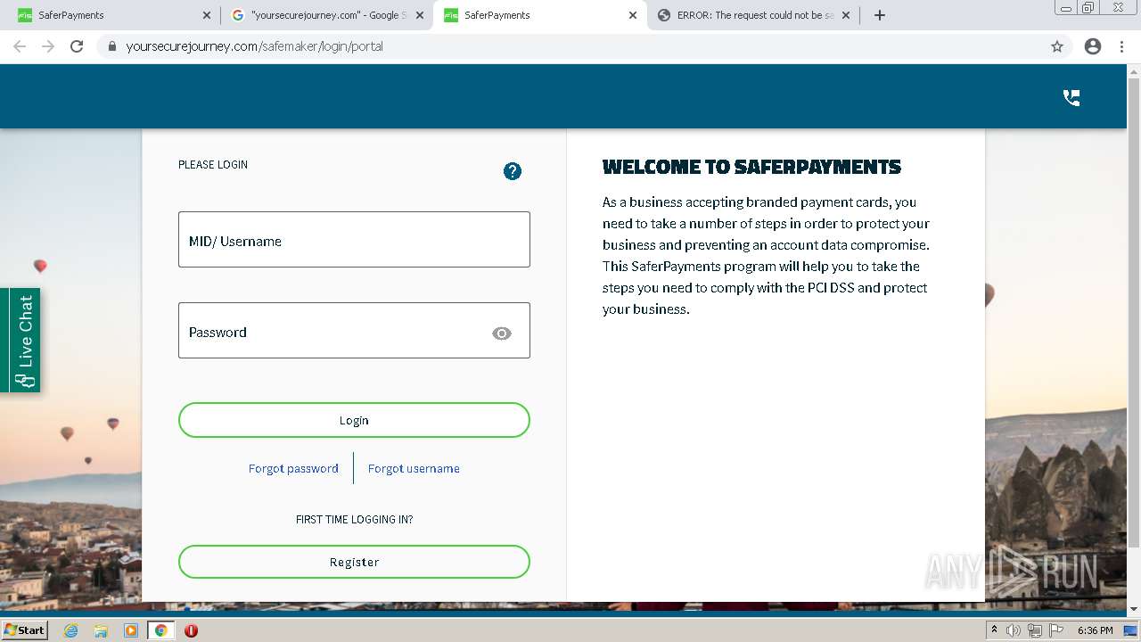Click the Login button
The height and width of the screenshot is (642, 1141).
354,420
